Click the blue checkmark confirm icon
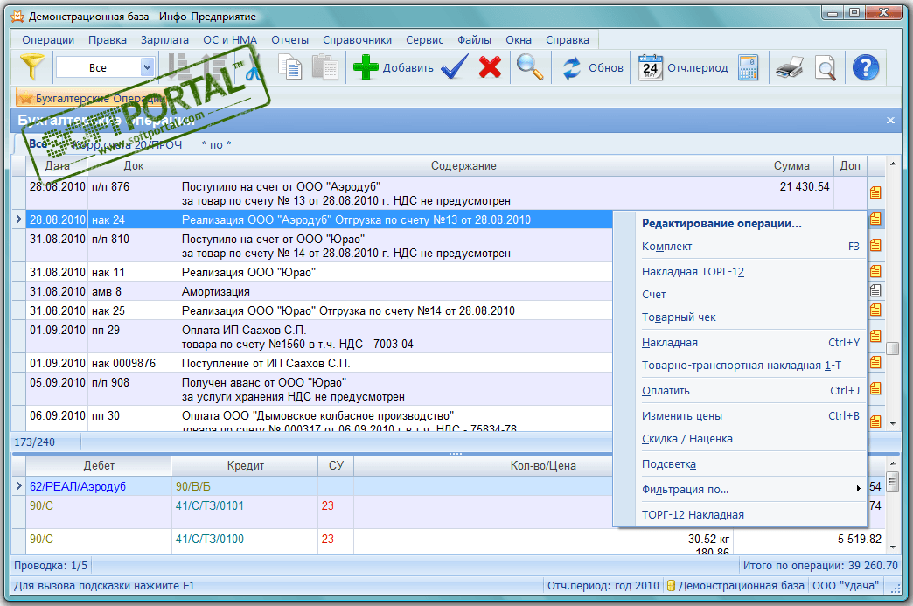Viewport: 913px width, 606px height. click(455, 67)
